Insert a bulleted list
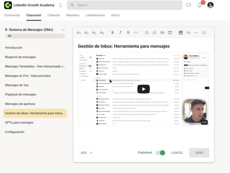Image resolution: width=230 pixels, height=173 pixels. coord(147,32)
